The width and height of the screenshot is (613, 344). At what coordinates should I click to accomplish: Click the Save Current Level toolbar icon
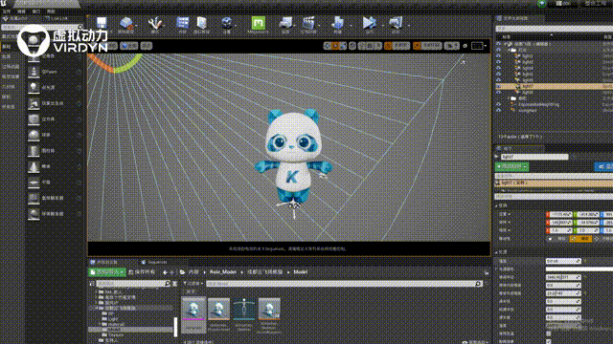102,23
